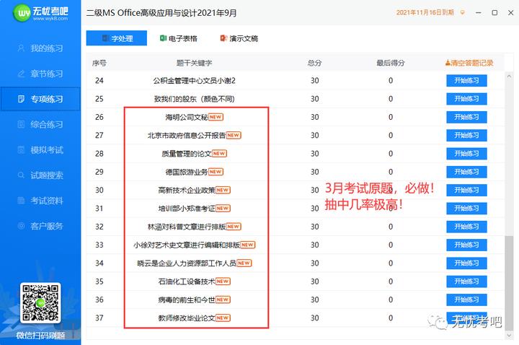Image resolution: width=519 pixels, height=345 pixels.
Task: Click the 章节练习 pencil icon
Action: pyautogui.click(x=21, y=74)
